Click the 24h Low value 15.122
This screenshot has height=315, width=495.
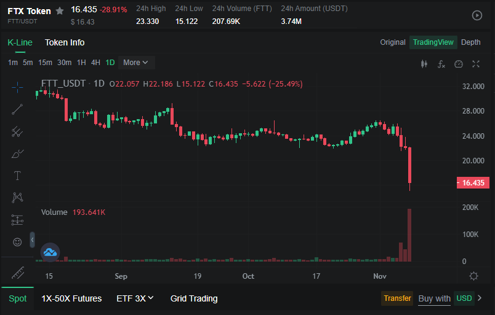point(187,21)
